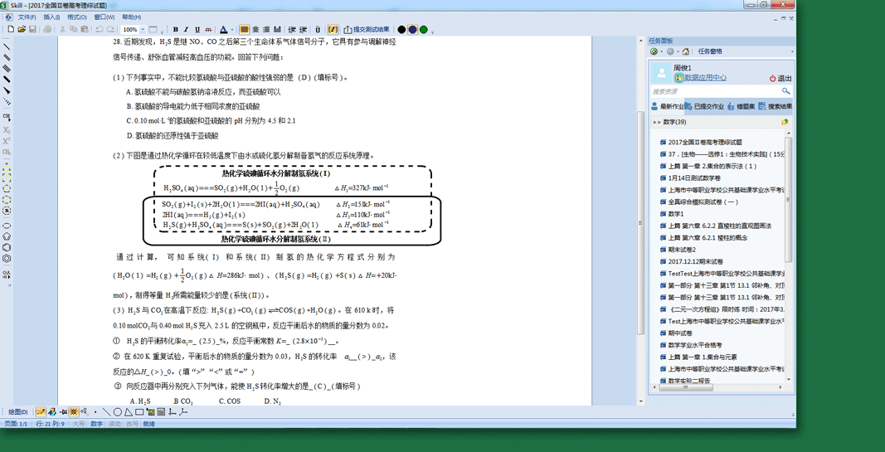Toggle italic formatting

pos(187,29)
